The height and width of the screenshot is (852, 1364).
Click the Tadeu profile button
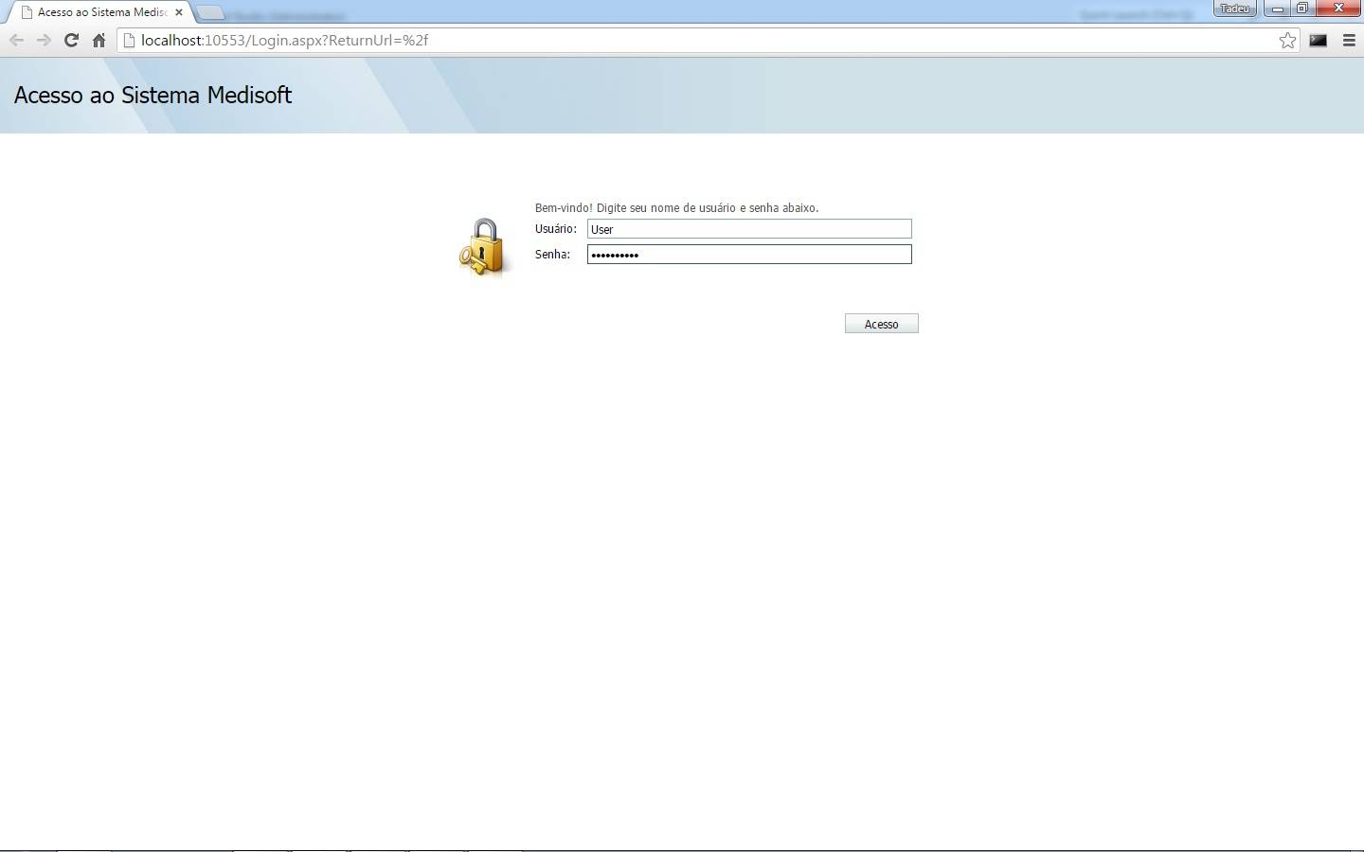point(1235,9)
